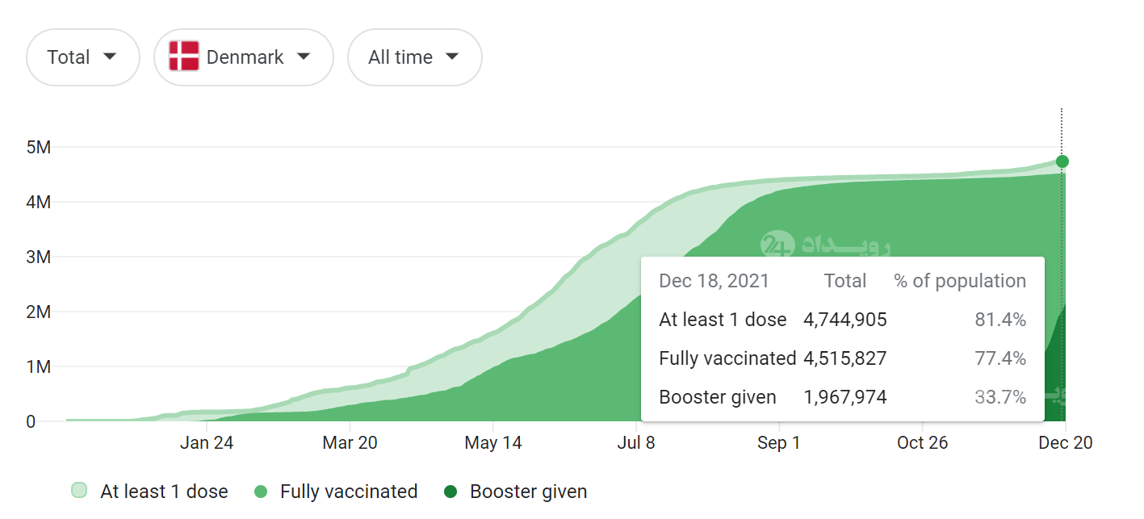Screen dimensions: 1144x519
Task: Open the All time range dropdown
Action: (x=414, y=57)
